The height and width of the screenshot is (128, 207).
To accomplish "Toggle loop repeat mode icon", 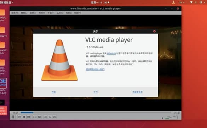I will click(50, 117).
